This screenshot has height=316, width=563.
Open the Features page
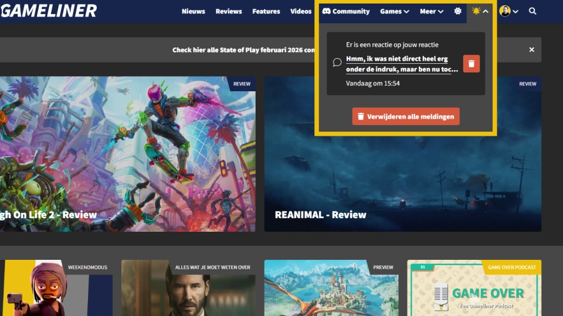[266, 12]
